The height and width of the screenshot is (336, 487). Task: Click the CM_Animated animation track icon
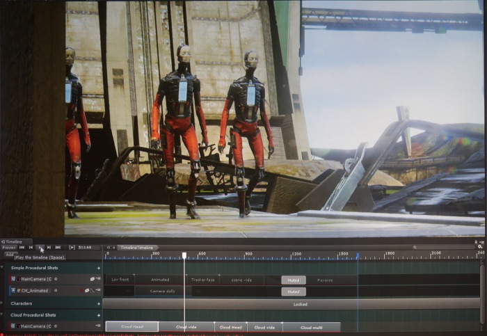13,290
